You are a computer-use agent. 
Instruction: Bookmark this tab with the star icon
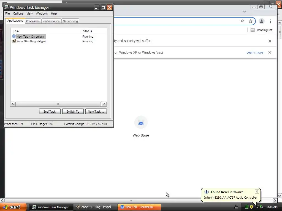click(x=251, y=21)
